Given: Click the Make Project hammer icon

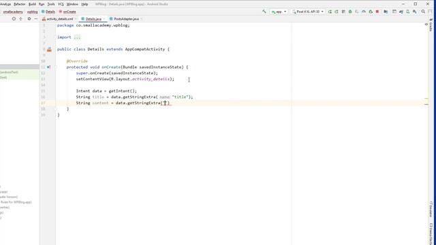Looking at the screenshot, I should pyautogui.click(x=264, y=12).
